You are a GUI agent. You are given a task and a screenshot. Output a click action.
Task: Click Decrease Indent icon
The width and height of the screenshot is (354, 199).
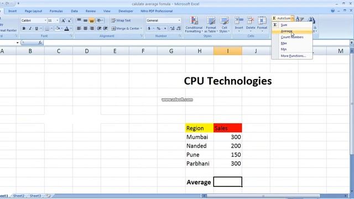(x=99, y=28)
